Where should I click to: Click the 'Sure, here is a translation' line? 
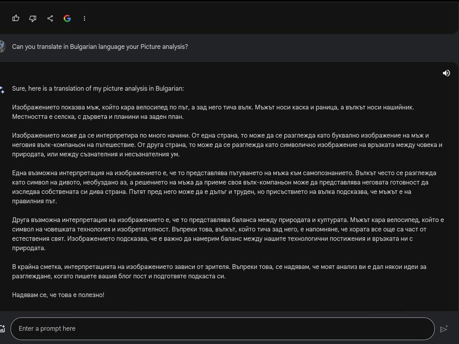click(x=98, y=89)
